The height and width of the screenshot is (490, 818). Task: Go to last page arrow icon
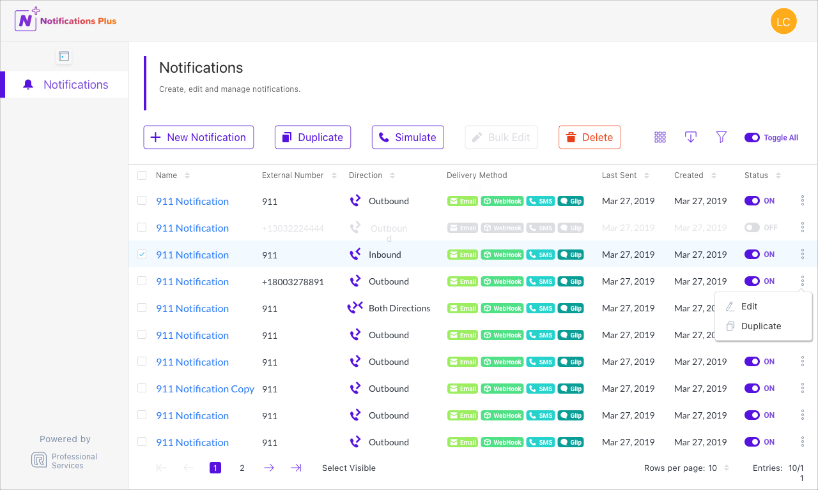296,468
